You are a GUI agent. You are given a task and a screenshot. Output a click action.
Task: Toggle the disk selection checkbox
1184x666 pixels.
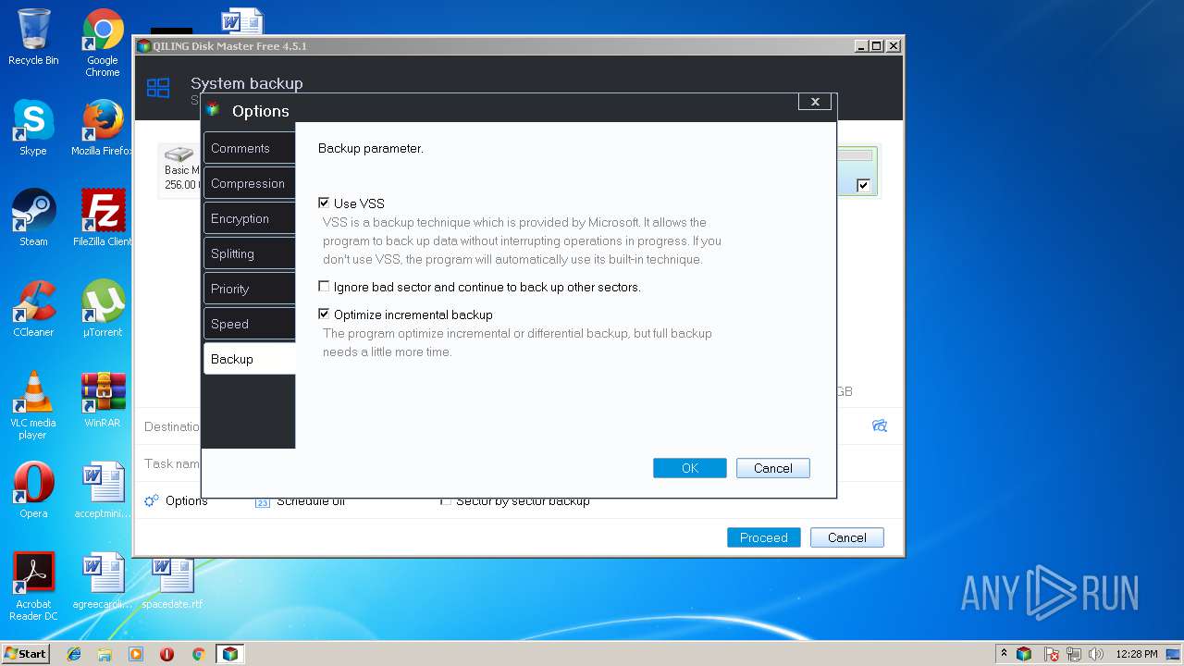[x=863, y=185]
